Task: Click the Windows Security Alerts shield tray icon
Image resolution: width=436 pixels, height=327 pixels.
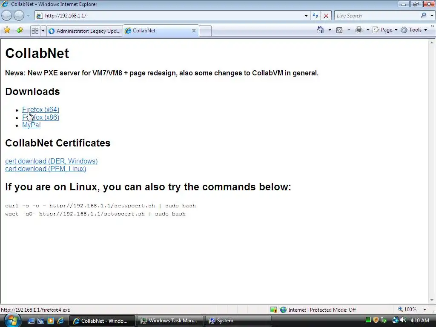Action: point(376,320)
